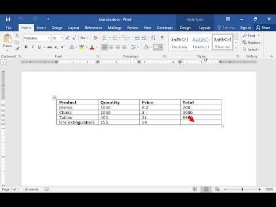Click the Format Painter brush icon
This screenshot has height=207, width=276.
coord(17,49)
